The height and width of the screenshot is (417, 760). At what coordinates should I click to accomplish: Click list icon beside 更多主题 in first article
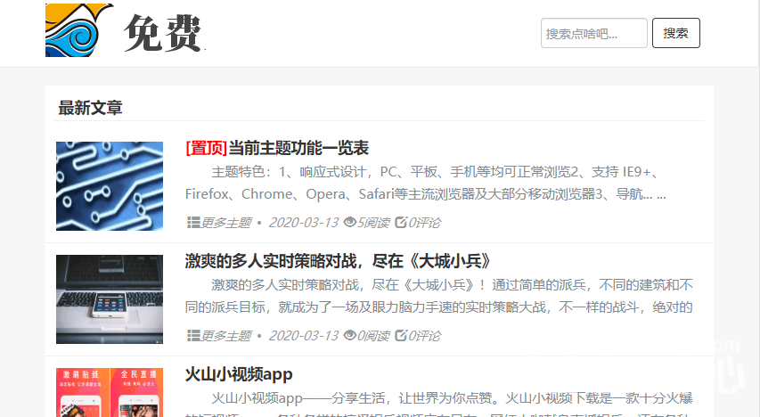tap(193, 223)
